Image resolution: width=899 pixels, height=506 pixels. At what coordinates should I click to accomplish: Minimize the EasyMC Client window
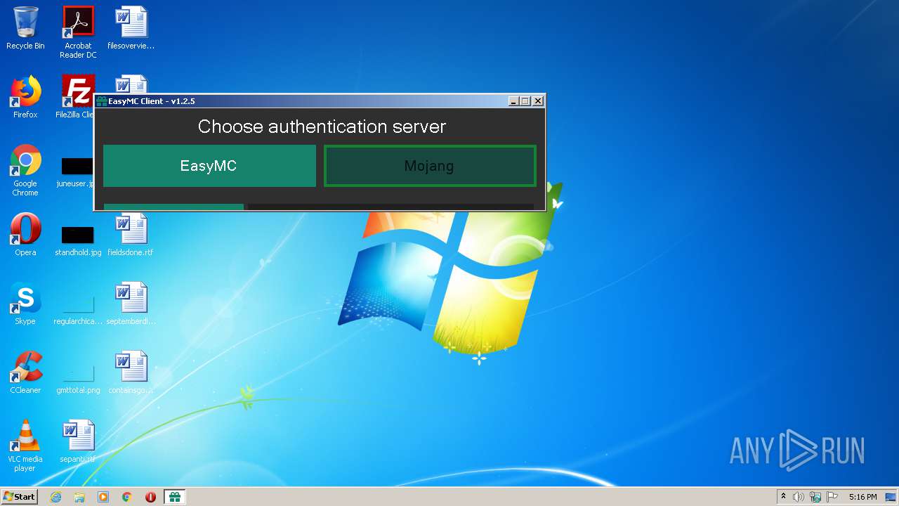(x=513, y=101)
